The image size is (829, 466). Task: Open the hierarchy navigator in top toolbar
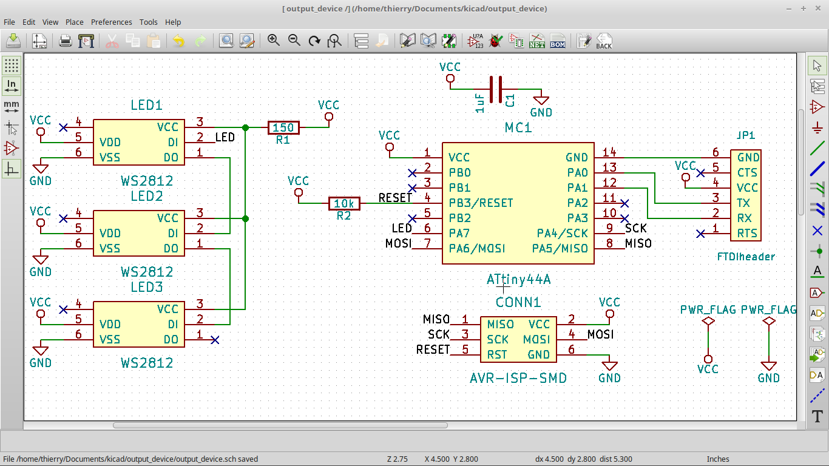coord(361,41)
